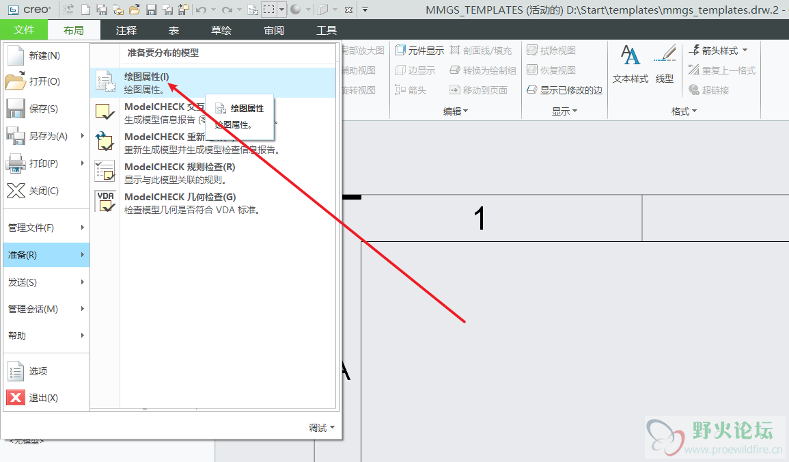Expand the 打印(P) submenu arrow

coord(83,163)
